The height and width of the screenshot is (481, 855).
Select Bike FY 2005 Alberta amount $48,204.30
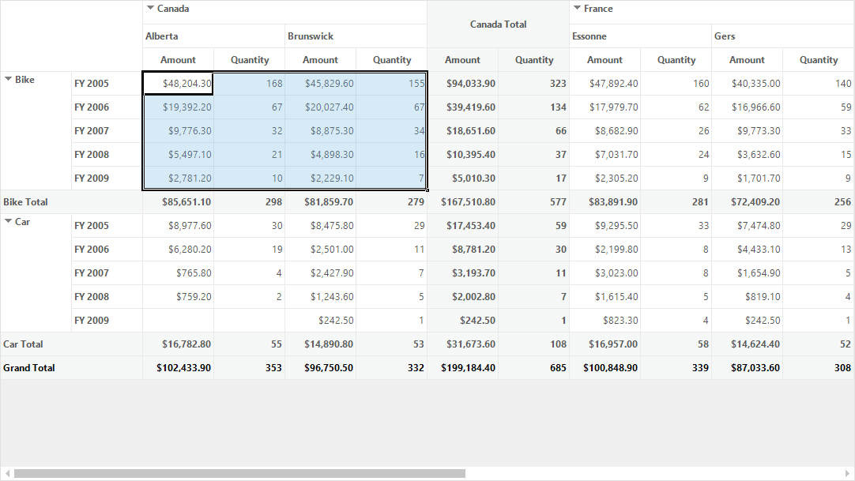tap(178, 84)
